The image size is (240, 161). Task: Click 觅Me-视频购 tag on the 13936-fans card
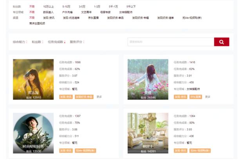pyautogui.click(x=85, y=150)
